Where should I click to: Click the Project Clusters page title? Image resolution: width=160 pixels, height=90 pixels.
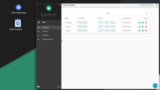pyautogui.click(x=69, y=5)
